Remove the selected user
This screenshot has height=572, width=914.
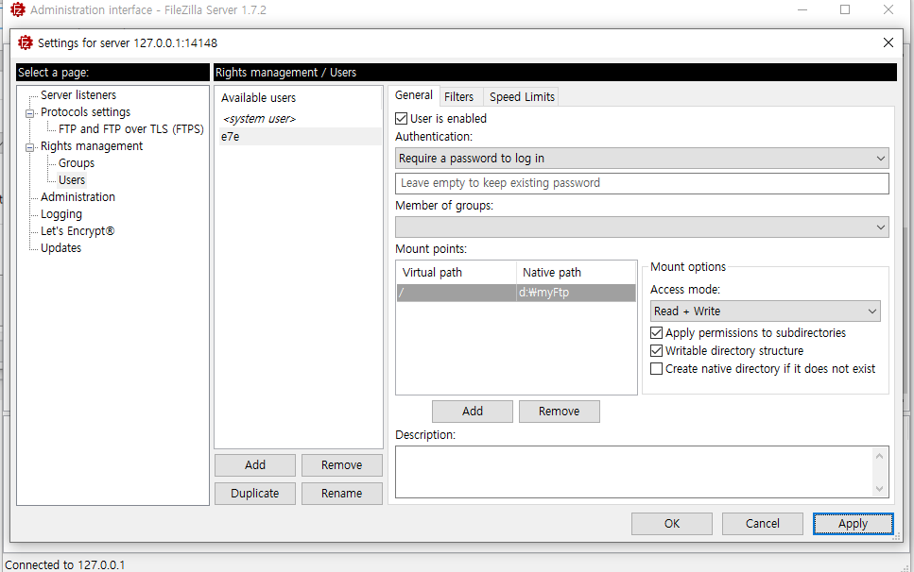point(341,465)
